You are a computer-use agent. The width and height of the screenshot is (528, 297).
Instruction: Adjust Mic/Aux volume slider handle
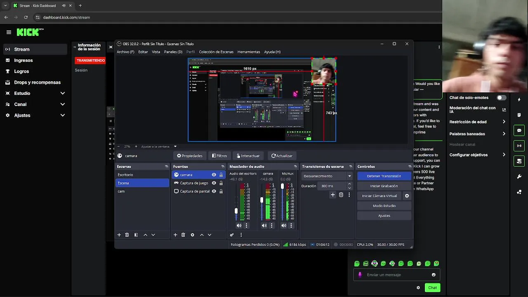pos(283,186)
